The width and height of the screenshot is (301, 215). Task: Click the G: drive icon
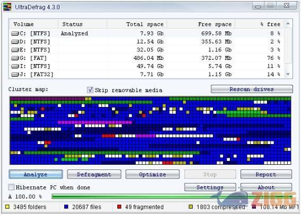pyautogui.click(x=15, y=58)
